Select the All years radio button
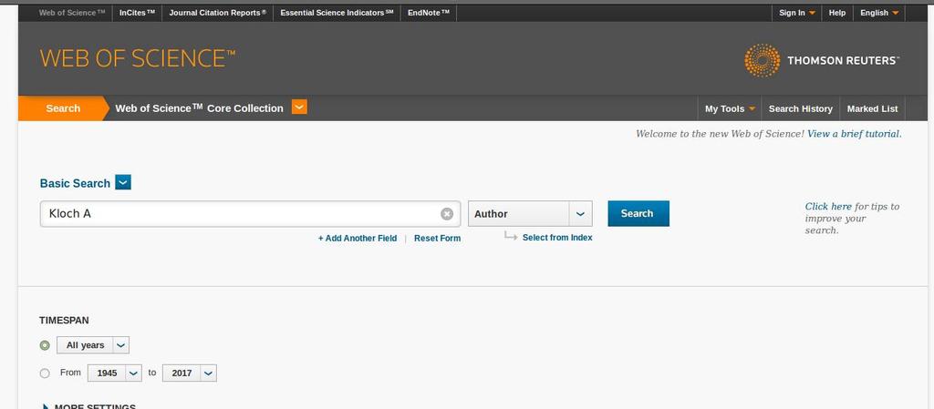This screenshot has height=409, width=934. tap(45, 345)
